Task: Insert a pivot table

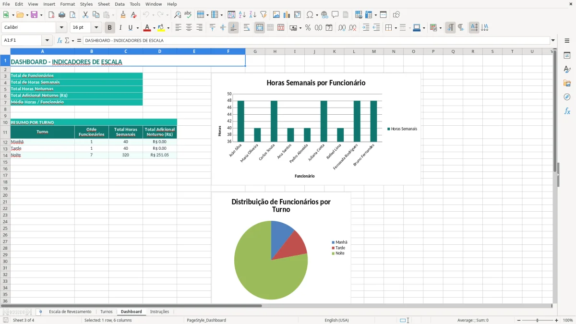Action: [297, 15]
